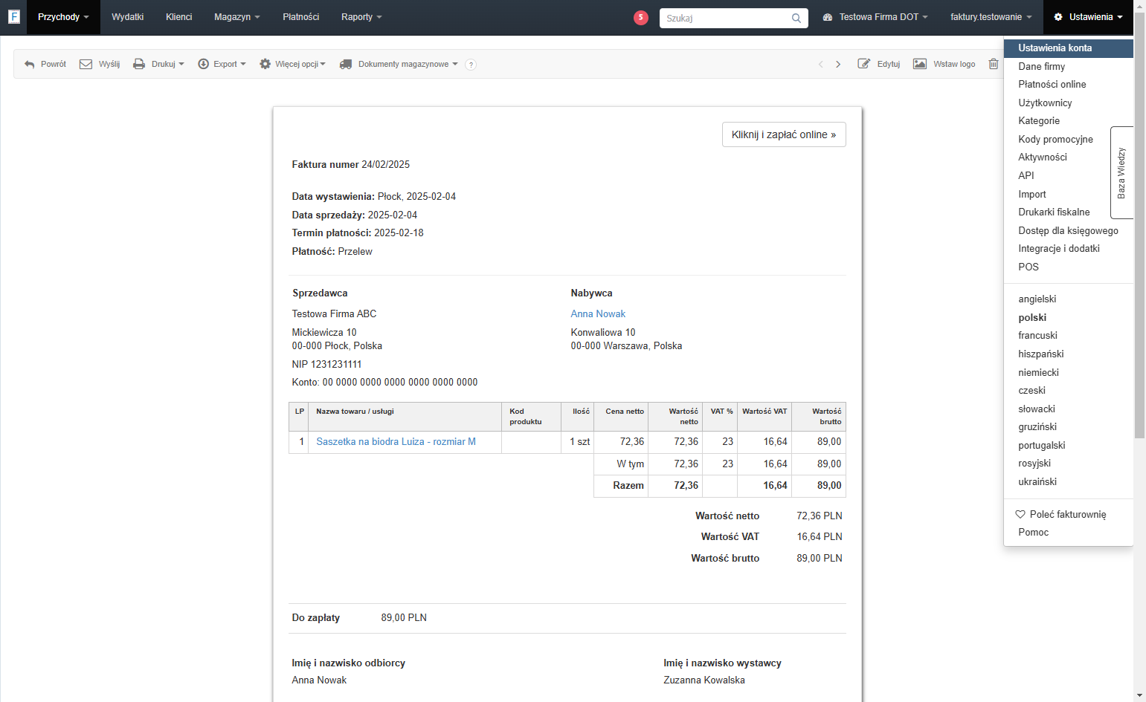Click scrollbar down arrow at bottom
The image size is (1146, 702).
coord(1139,696)
